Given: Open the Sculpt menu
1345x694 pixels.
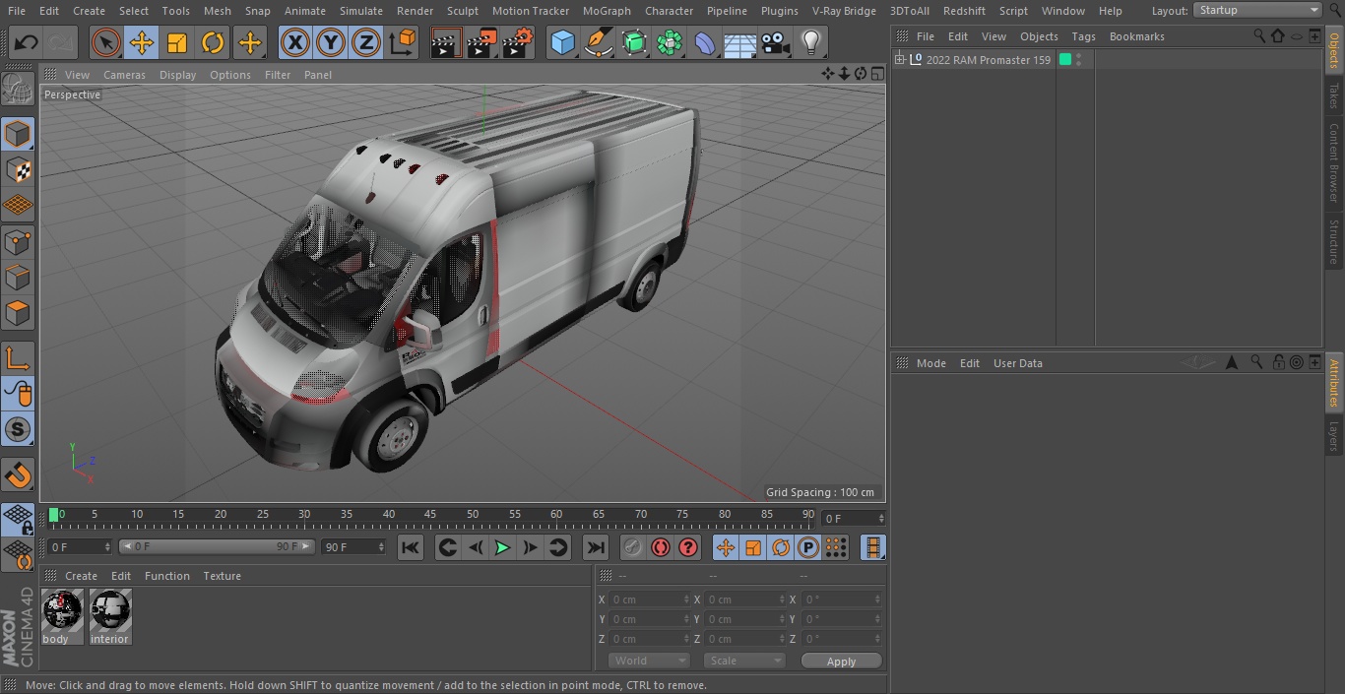Looking at the screenshot, I should pos(462,11).
